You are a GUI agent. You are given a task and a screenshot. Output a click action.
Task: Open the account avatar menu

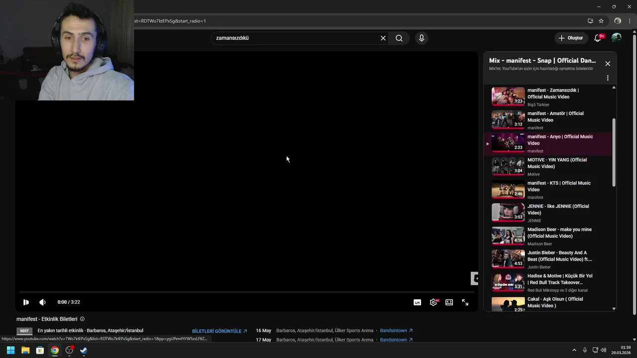(x=616, y=38)
